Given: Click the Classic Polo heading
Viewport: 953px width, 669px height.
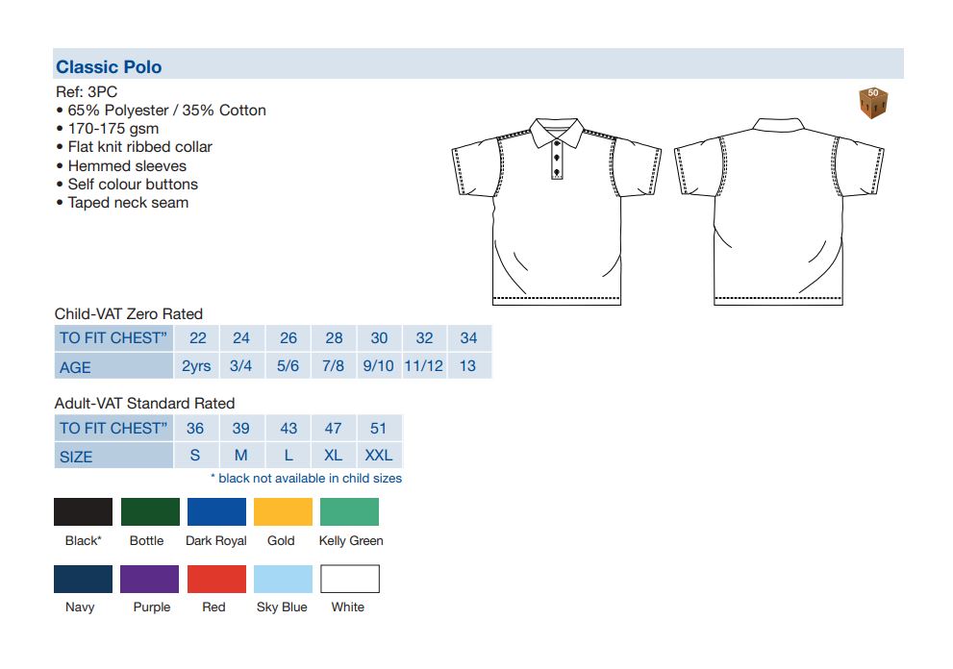Looking at the screenshot, I should pos(109,67).
